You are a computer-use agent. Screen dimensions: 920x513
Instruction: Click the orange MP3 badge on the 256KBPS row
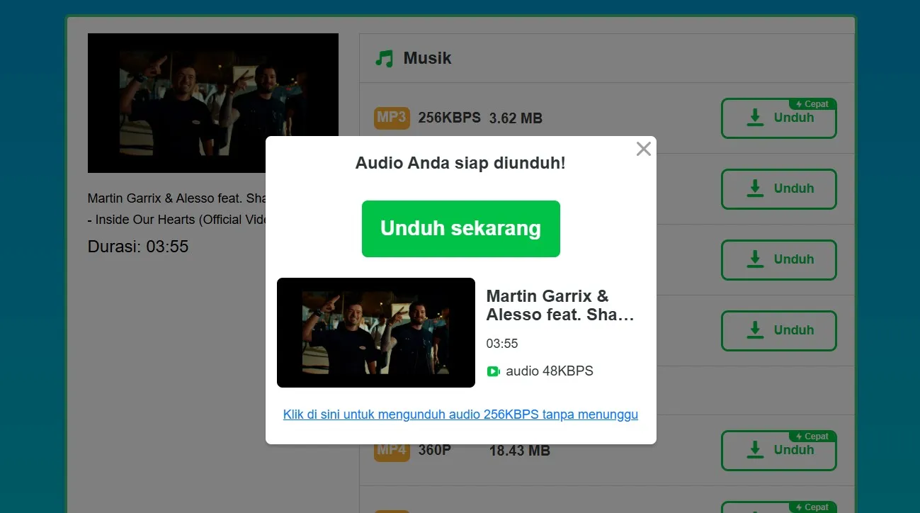coord(392,118)
